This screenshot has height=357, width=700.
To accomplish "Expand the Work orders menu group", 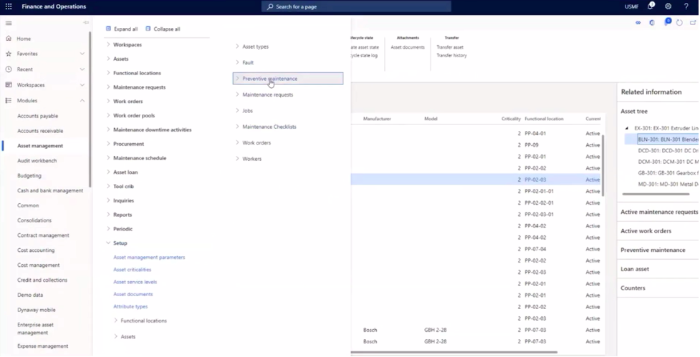I will coord(108,101).
